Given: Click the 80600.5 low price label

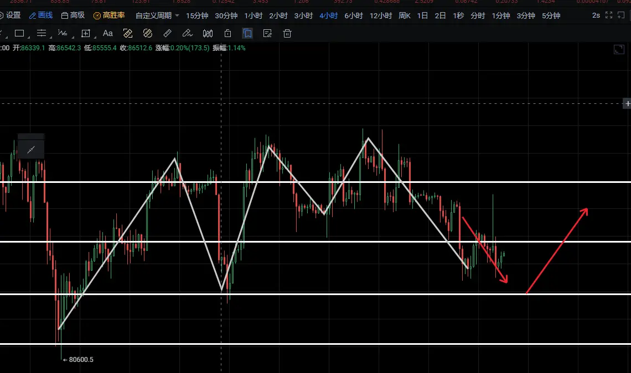Looking at the screenshot, I should click(81, 360).
